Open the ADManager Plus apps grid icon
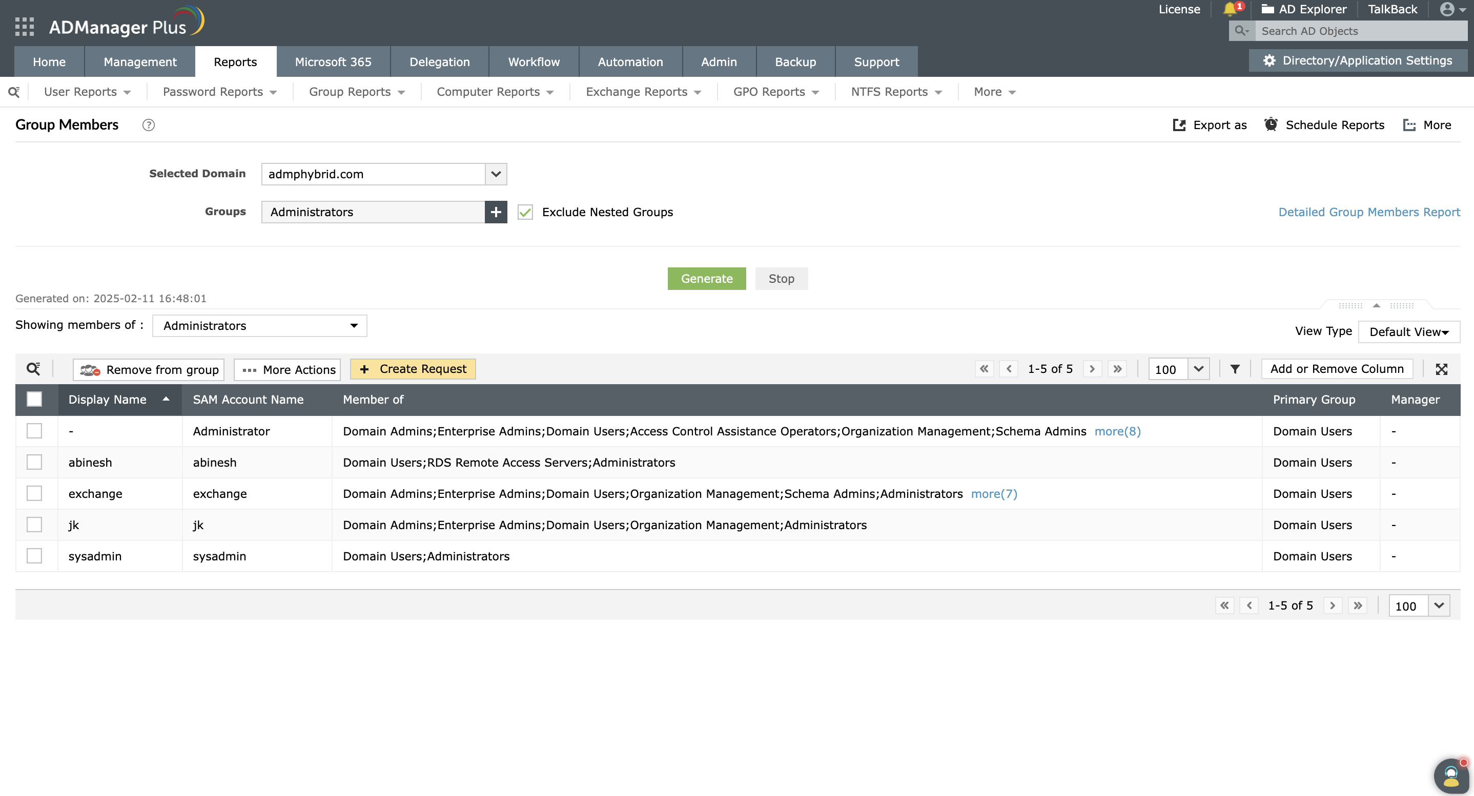Screen dimensions: 1474x796 (24, 26)
